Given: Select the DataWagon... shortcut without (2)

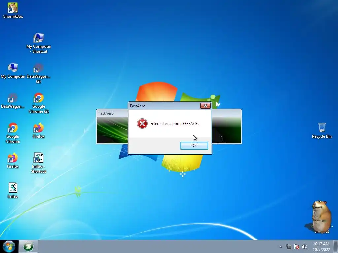Looking at the screenshot, I should click(13, 101).
